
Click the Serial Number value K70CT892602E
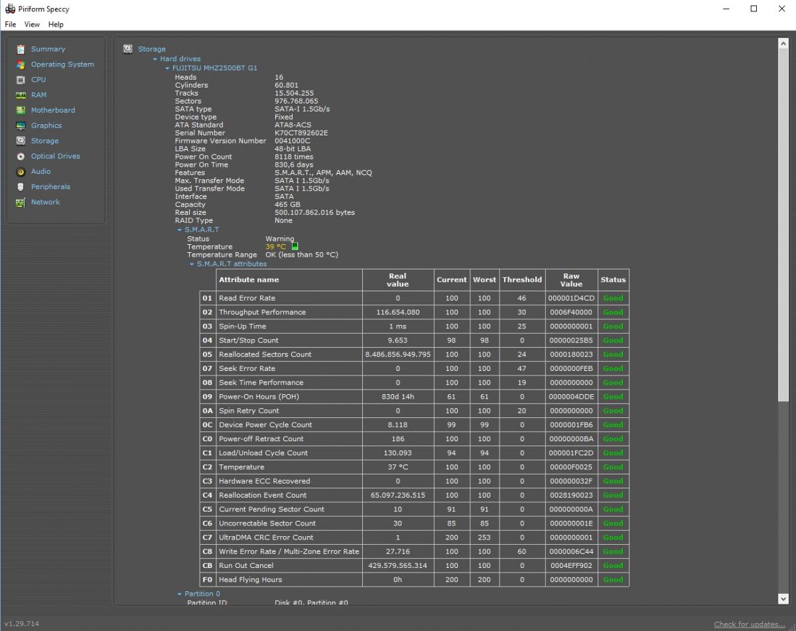pos(301,133)
